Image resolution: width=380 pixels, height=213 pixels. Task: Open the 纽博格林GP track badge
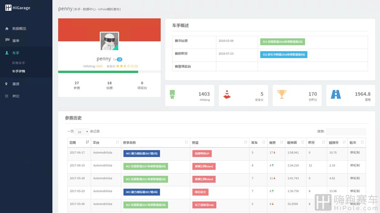202,153
